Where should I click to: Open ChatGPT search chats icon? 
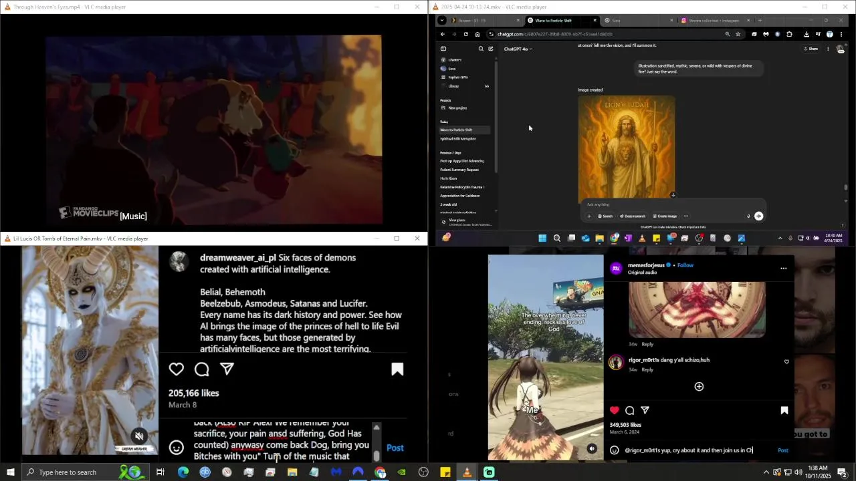tap(481, 49)
